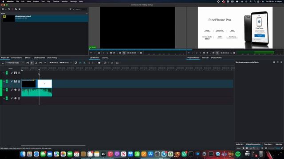Screen dimensions: 284x159
Task: Open the timeline timecode format dropdown
Action: 71,63
